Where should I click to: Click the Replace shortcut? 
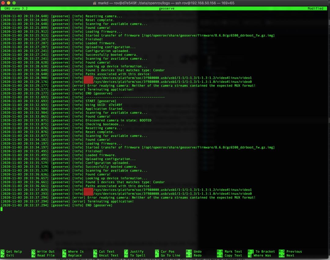pyautogui.click(x=75, y=255)
